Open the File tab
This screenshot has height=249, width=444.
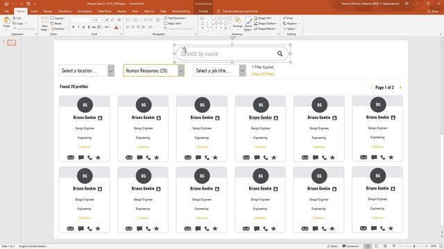click(x=6, y=11)
